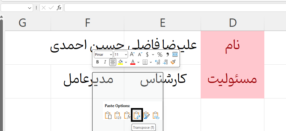Select column F header
286x131 pixels.
pyautogui.click(x=88, y=23)
